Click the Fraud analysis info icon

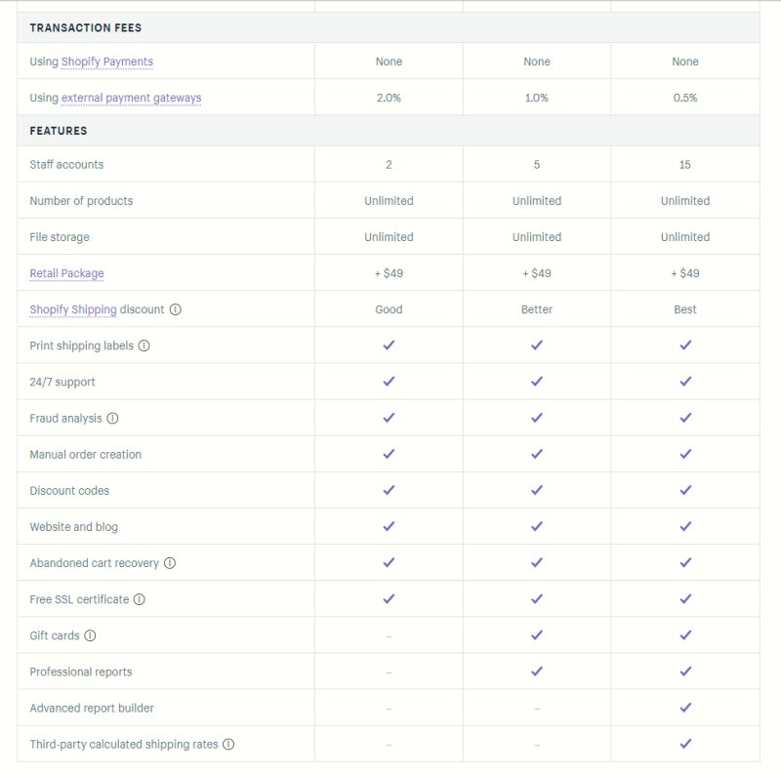point(113,418)
